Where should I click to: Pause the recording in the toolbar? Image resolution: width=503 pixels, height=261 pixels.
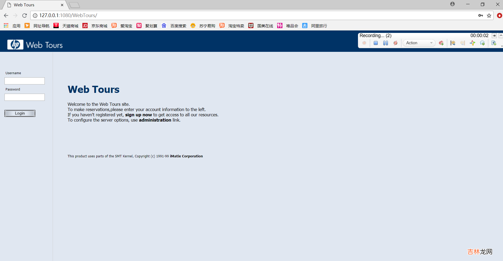385,43
